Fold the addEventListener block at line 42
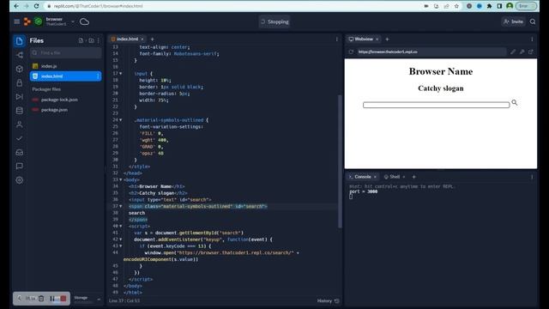 [121, 239]
